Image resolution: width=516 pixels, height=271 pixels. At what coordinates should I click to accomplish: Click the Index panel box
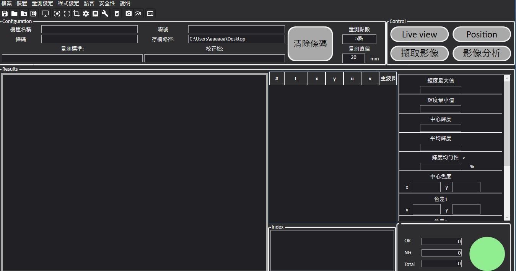pos(332,250)
